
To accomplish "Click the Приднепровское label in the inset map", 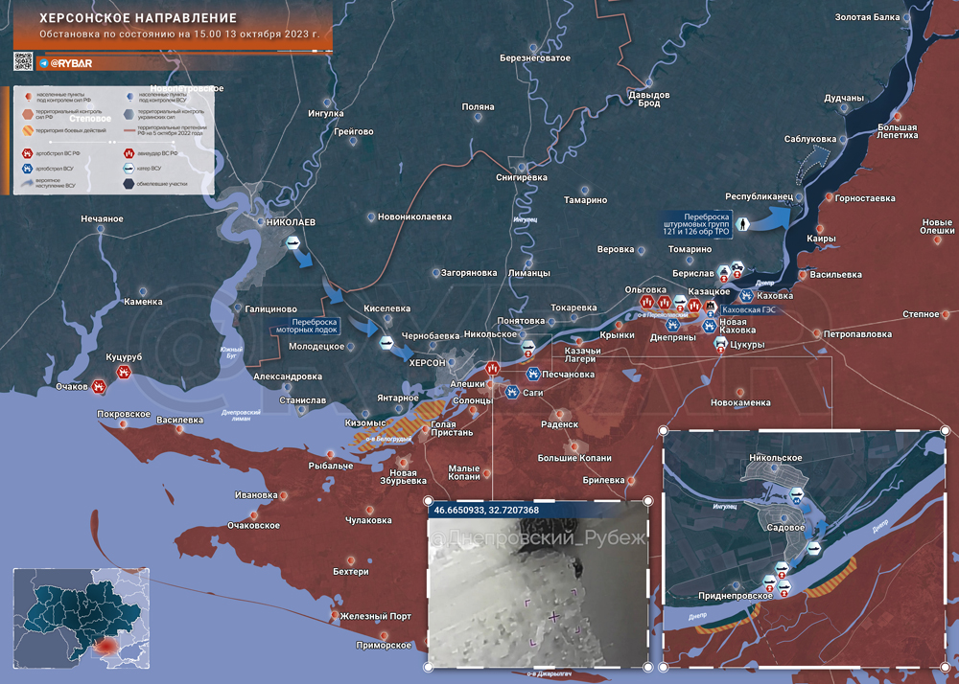I will click(x=736, y=596).
